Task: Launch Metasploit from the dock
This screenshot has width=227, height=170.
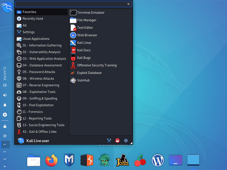Action: click(69, 160)
